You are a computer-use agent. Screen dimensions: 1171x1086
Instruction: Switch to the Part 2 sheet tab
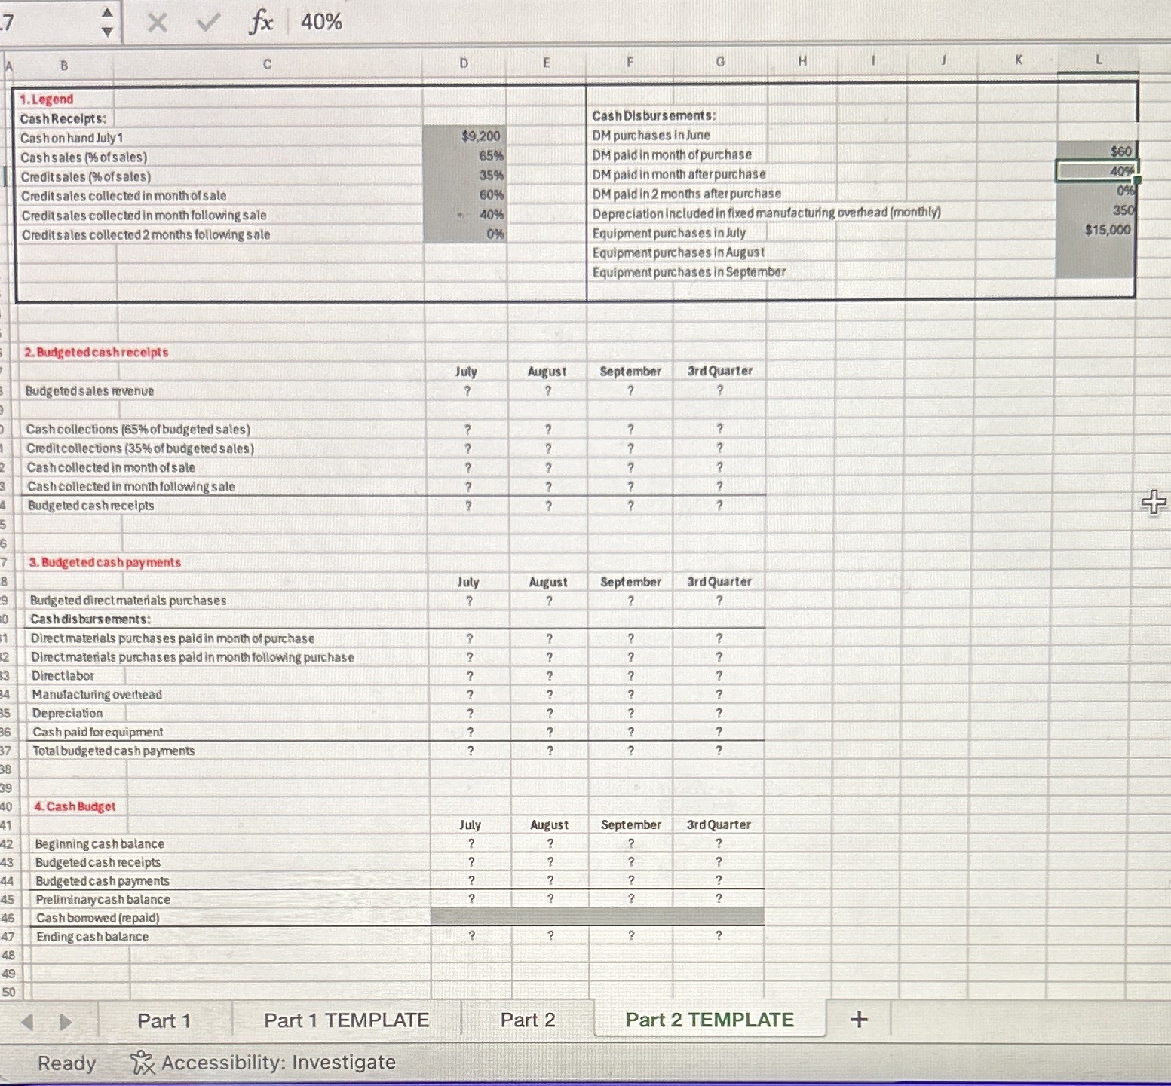[528, 1020]
